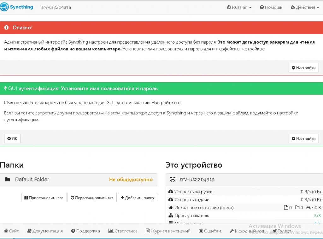The height and width of the screenshot is (239, 323).
Task: Click Настройки in the green authentication panel
Action: coord(303,138)
